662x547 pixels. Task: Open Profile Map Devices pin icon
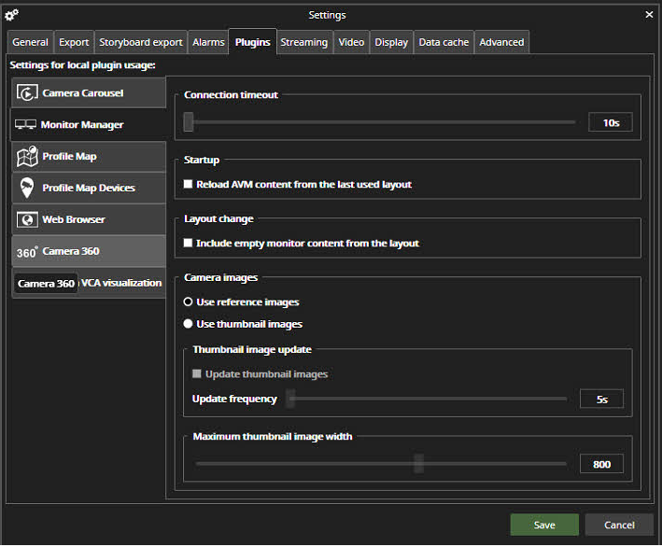pyautogui.click(x=27, y=188)
